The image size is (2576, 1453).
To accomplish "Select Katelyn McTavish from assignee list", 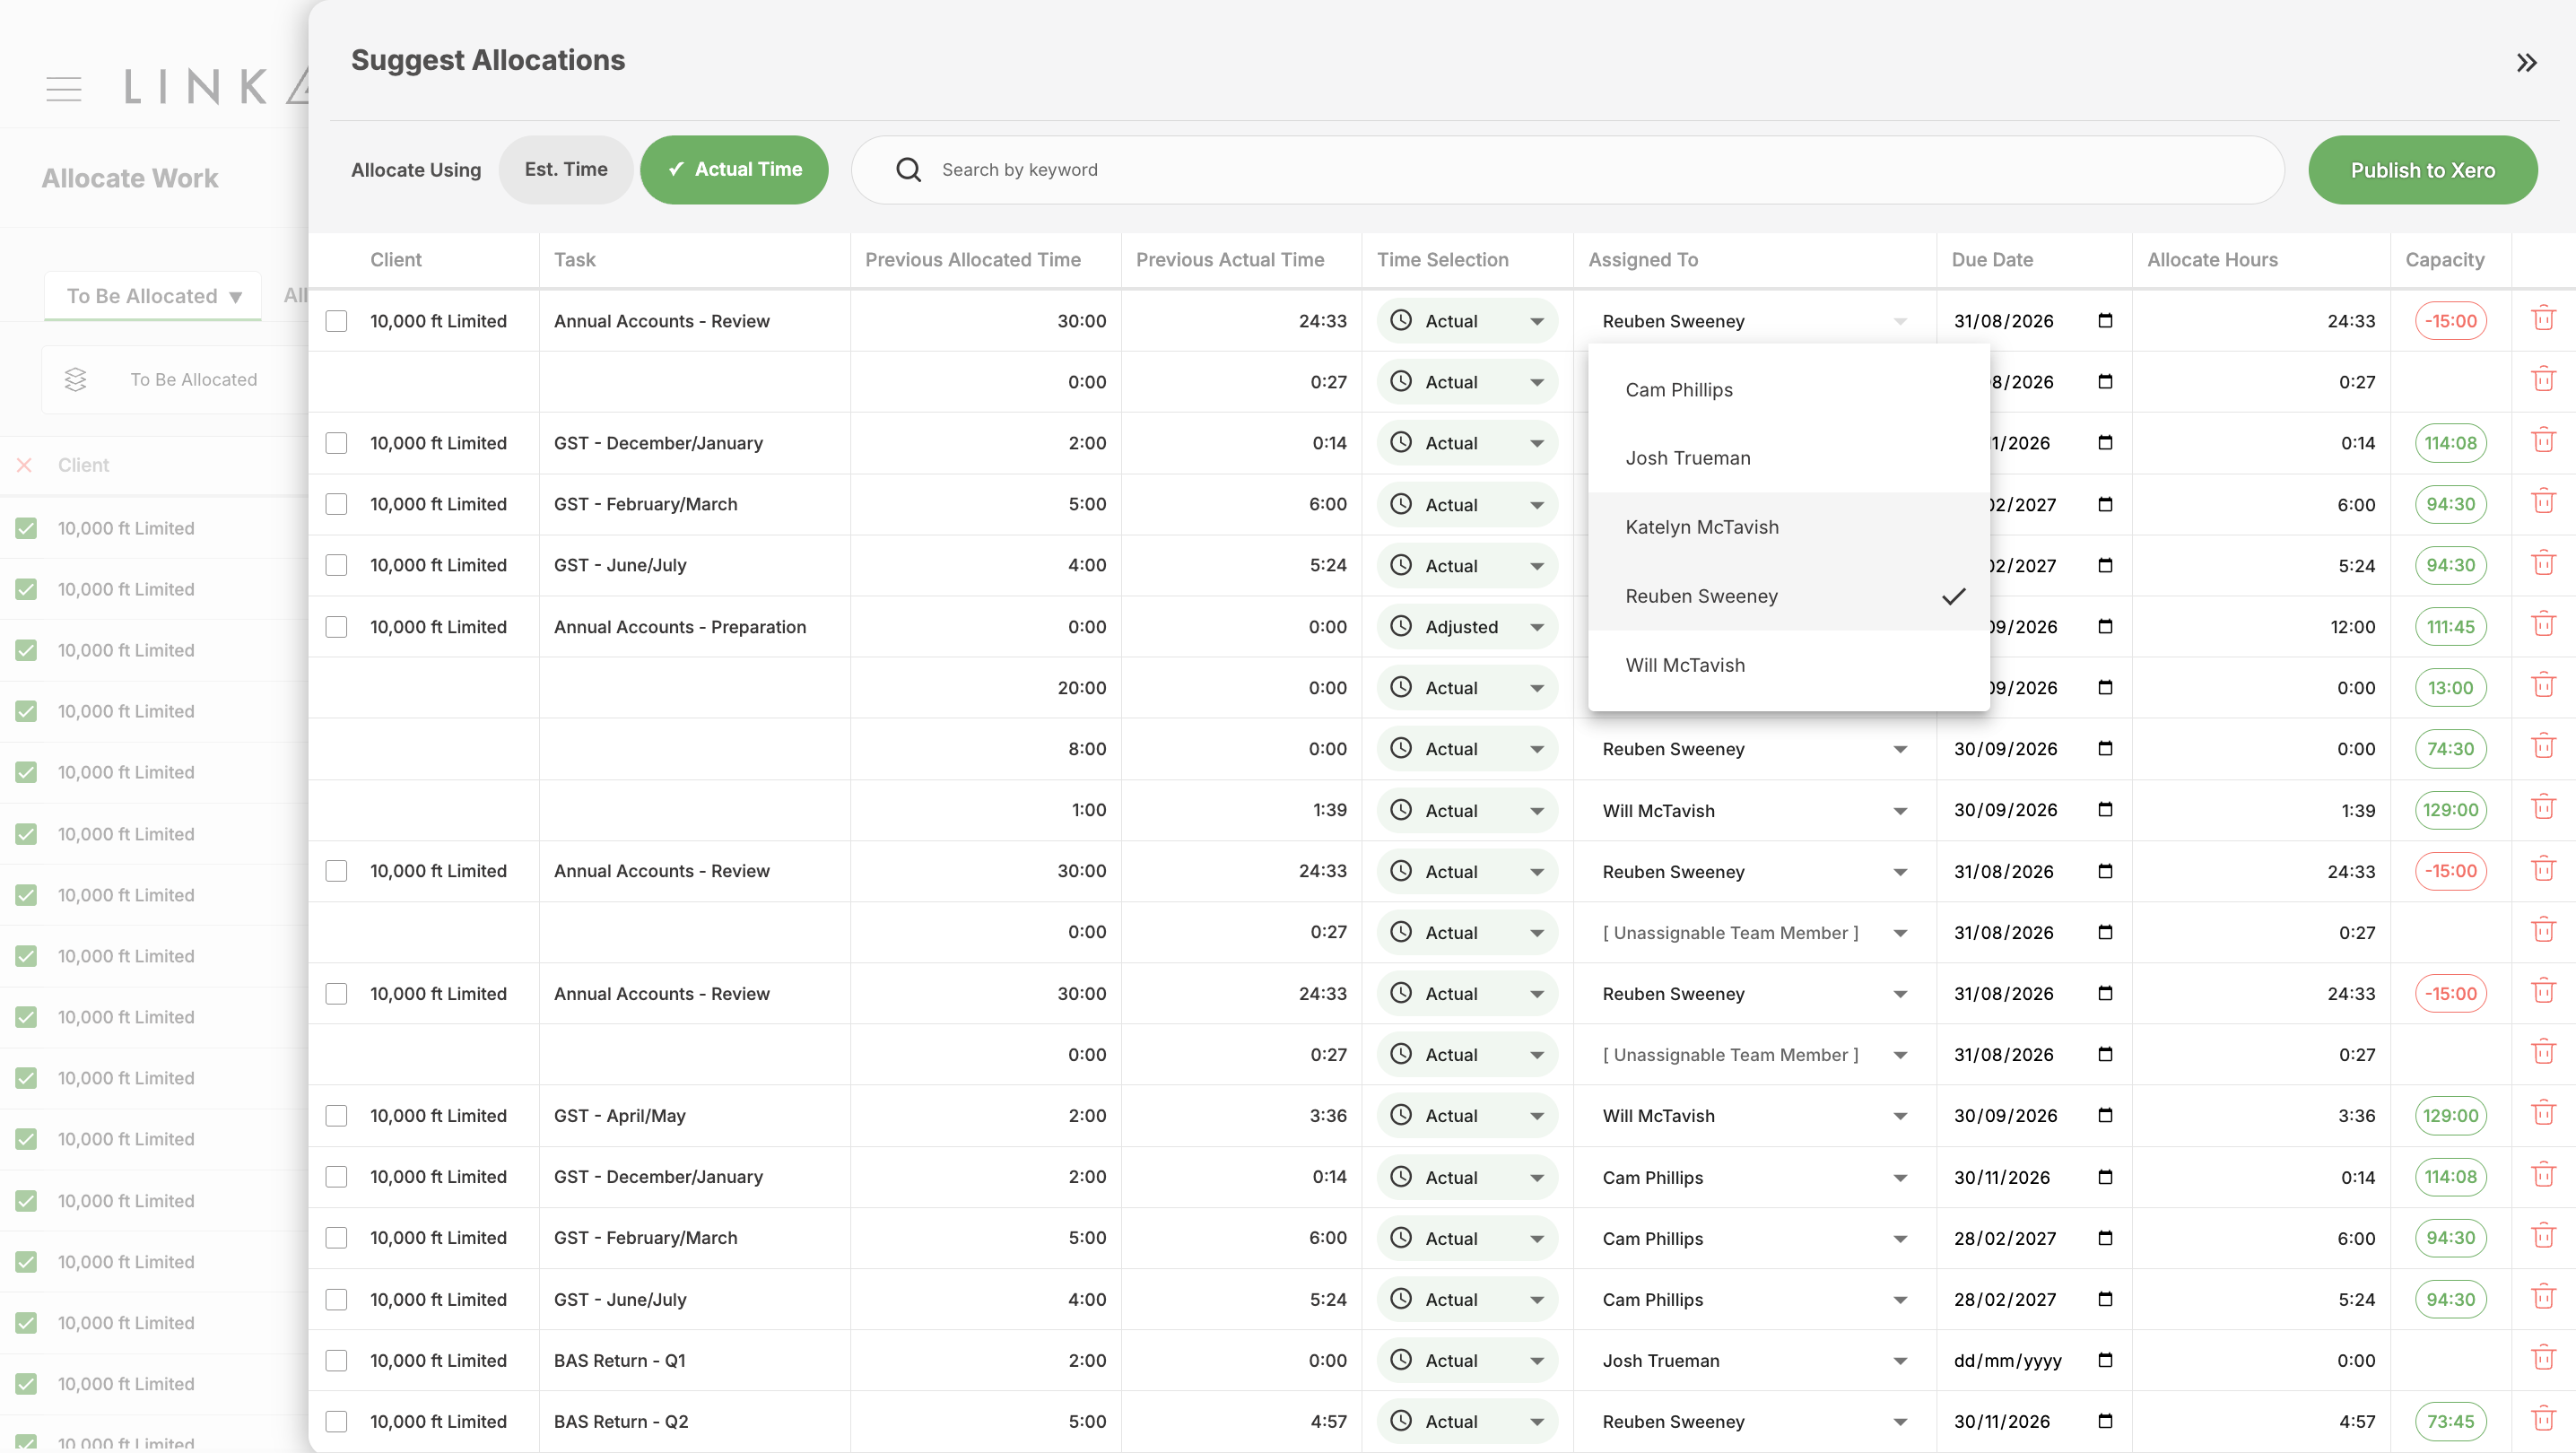I will click(1788, 527).
